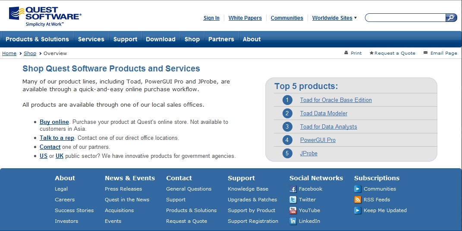Viewport: 462px width, 231px height.
Task: Open Toad for Data Analysts link
Action: pos(329,126)
